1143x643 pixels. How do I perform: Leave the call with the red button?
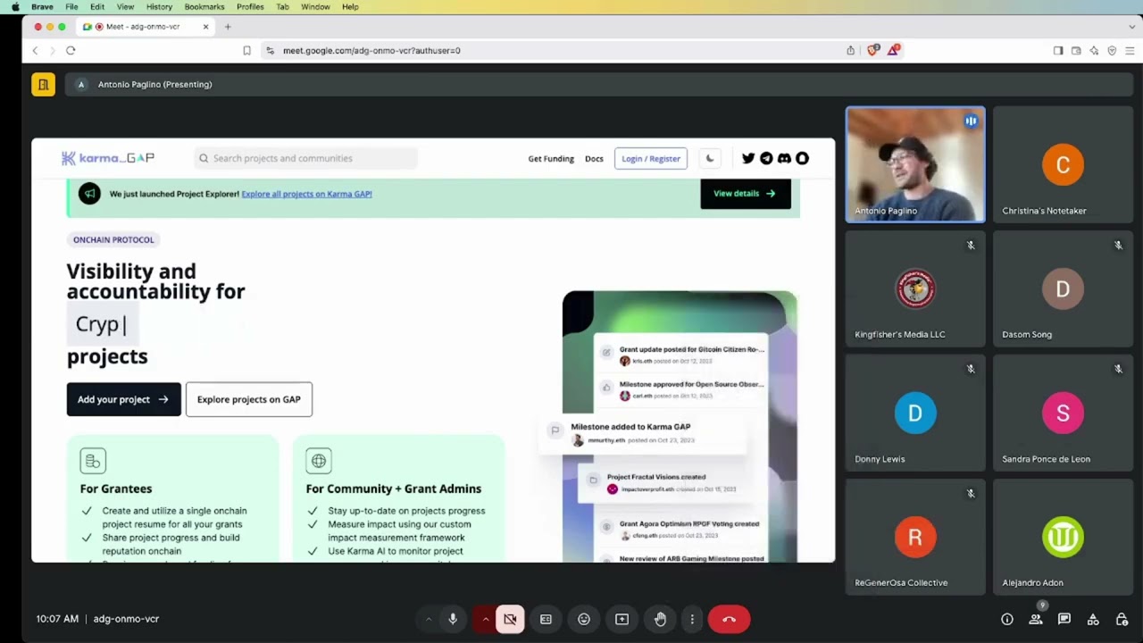729,619
